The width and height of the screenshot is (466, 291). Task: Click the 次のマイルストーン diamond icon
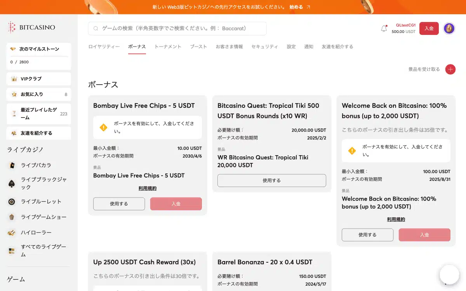coord(13,49)
